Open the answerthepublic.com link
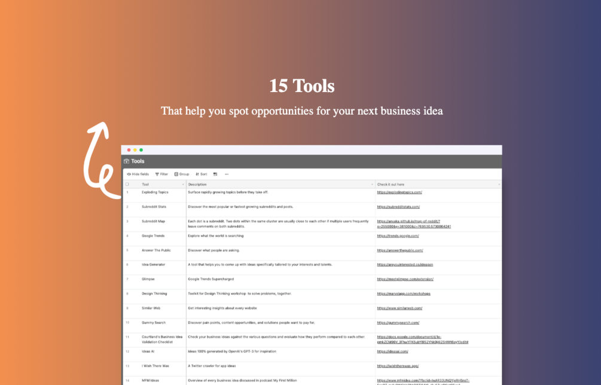Viewport: 601px width, 385px height. (400, 250)
